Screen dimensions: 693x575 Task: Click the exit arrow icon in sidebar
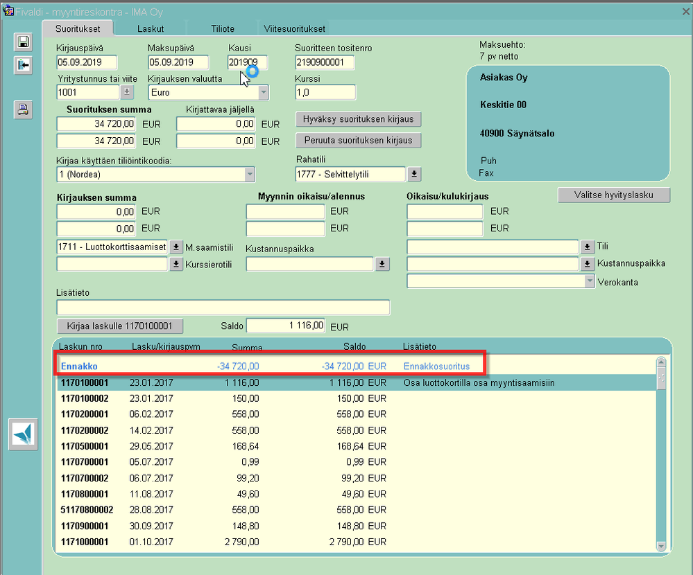23,66
